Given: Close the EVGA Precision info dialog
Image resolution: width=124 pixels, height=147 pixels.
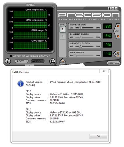Looking at the screenshot, I should pos(104,71).
